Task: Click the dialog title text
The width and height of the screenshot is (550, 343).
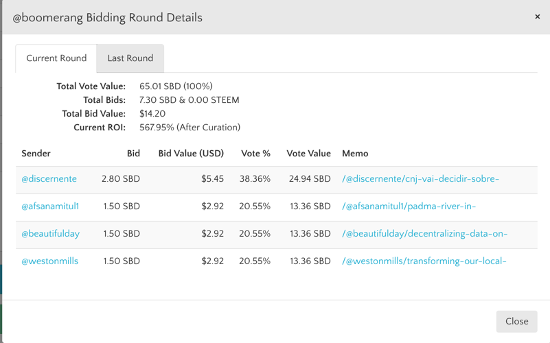Action: [x=108, y=18]
